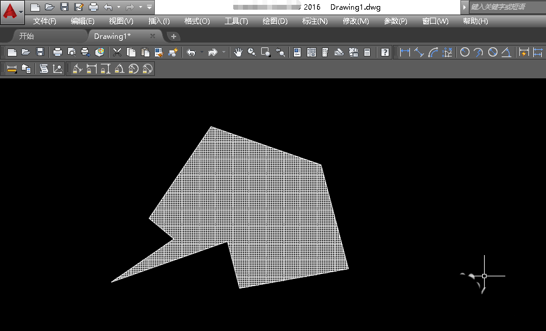Click the 3D Print icon
Image resolution: width=546 pixels, height=331 pixels.
[100, 52]
